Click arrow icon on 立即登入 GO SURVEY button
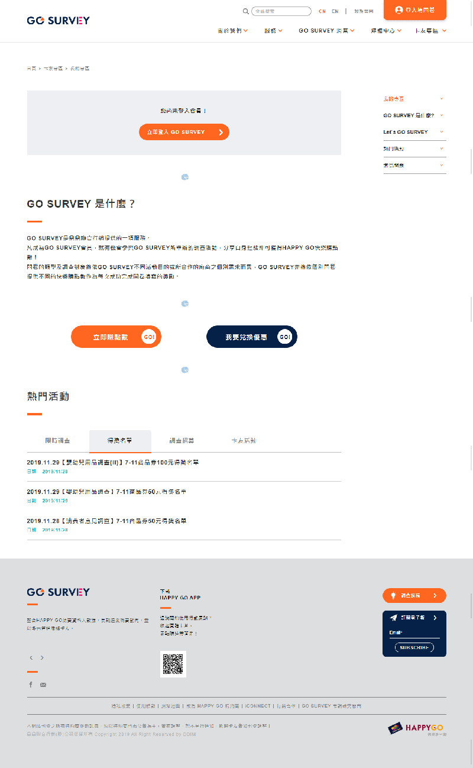 coord(221,132)
